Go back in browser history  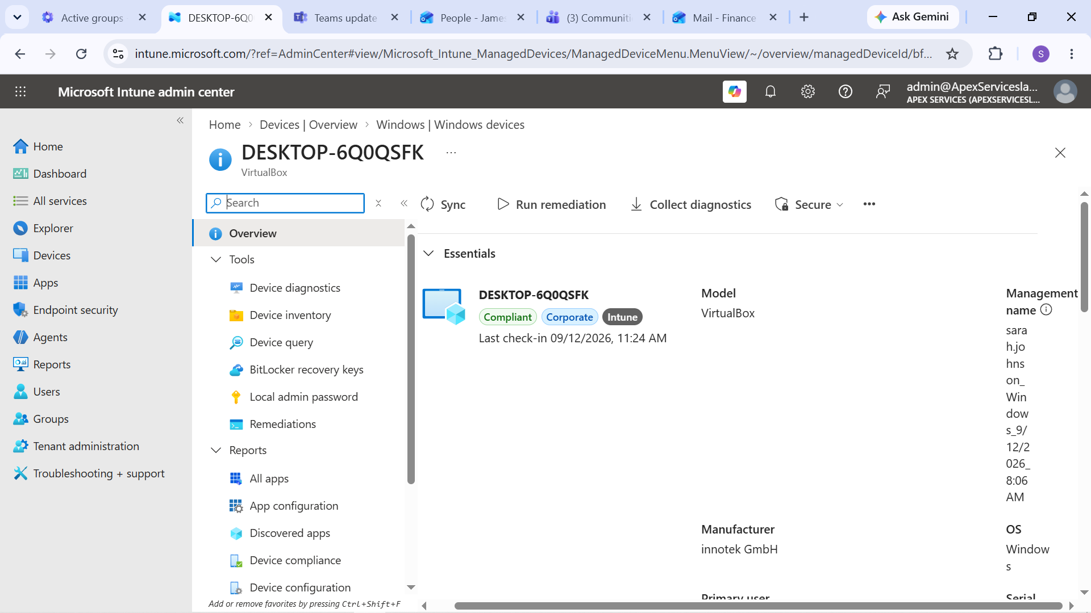click(20, 54)
